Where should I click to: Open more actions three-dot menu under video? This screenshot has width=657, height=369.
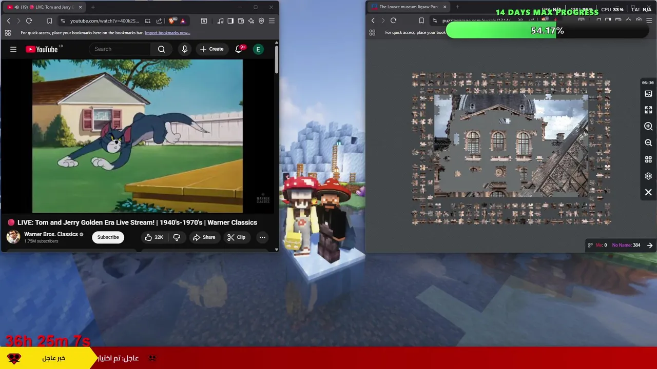[x=262, y=237]
